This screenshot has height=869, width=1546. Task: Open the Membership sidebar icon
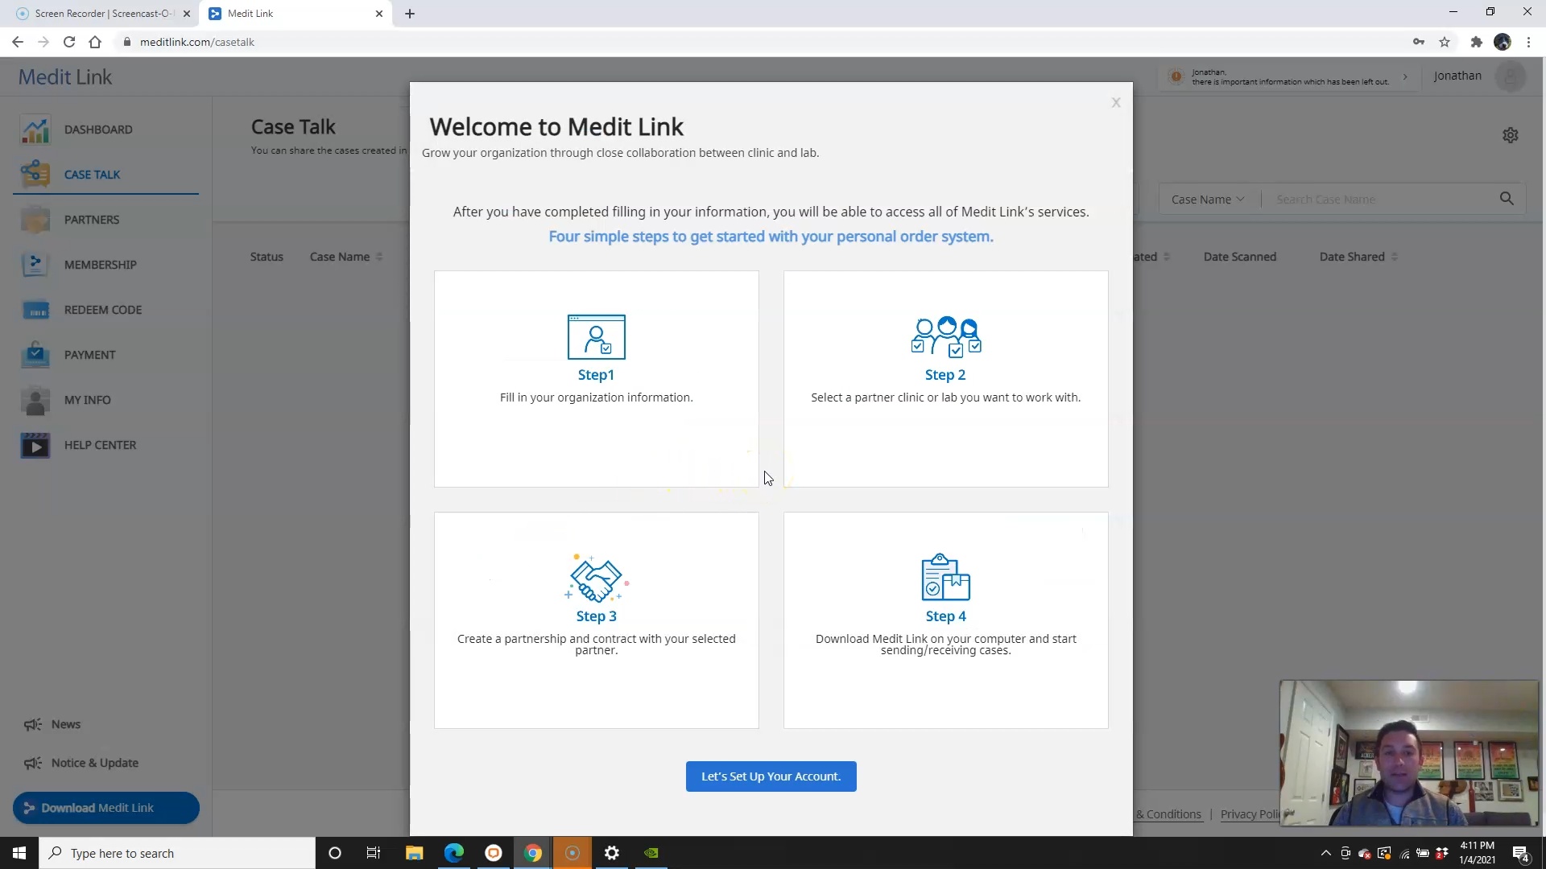35,265
